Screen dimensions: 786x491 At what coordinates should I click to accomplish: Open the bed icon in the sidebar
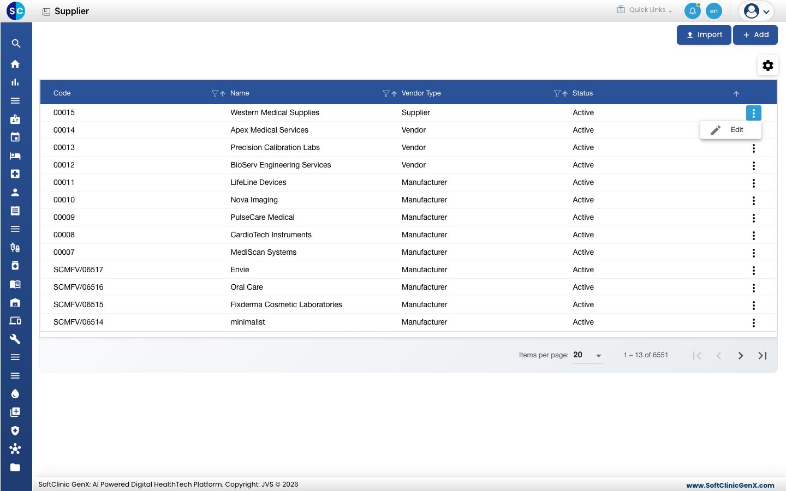(15, 155)
